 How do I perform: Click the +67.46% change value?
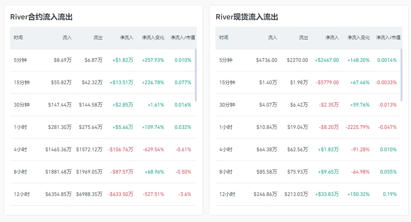tap(360, 83)
